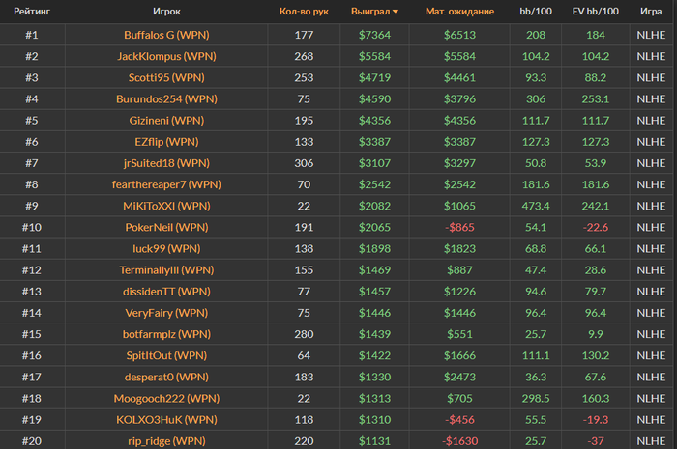Screen dimensions: 677x449
Task: Sort by bb/100 column header
Action: coord(536,12)
